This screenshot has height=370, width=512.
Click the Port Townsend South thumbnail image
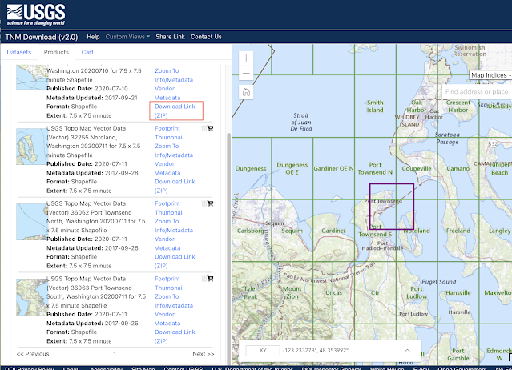tap(32, 297)
